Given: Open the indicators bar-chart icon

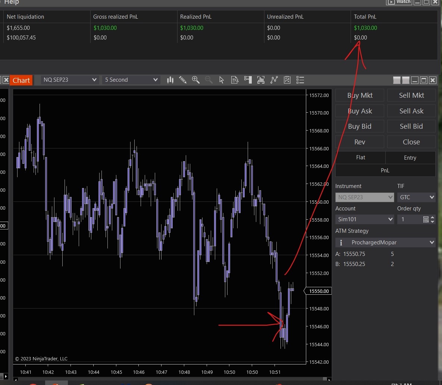Looking at the screenshot, I should point(261,80).
